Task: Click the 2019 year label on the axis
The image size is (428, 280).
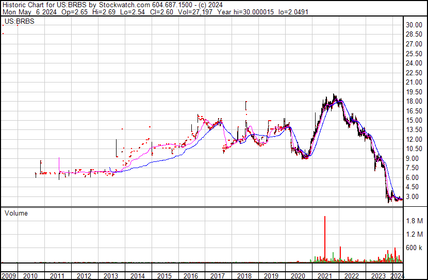Action: pyautogui.click(x=271, y=276)
